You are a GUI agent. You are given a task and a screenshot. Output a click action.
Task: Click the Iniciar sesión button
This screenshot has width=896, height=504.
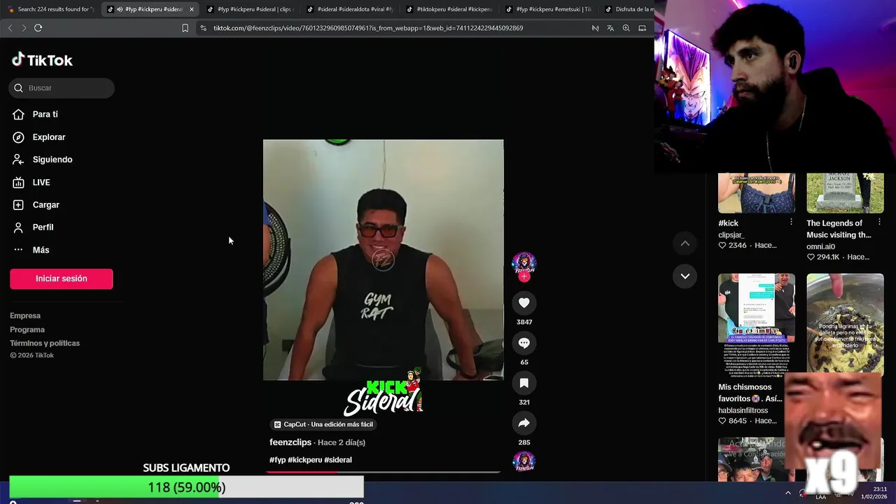tap(62, 279)
